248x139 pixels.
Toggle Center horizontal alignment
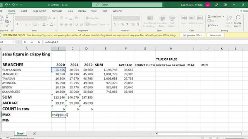[x=66, y=24]
